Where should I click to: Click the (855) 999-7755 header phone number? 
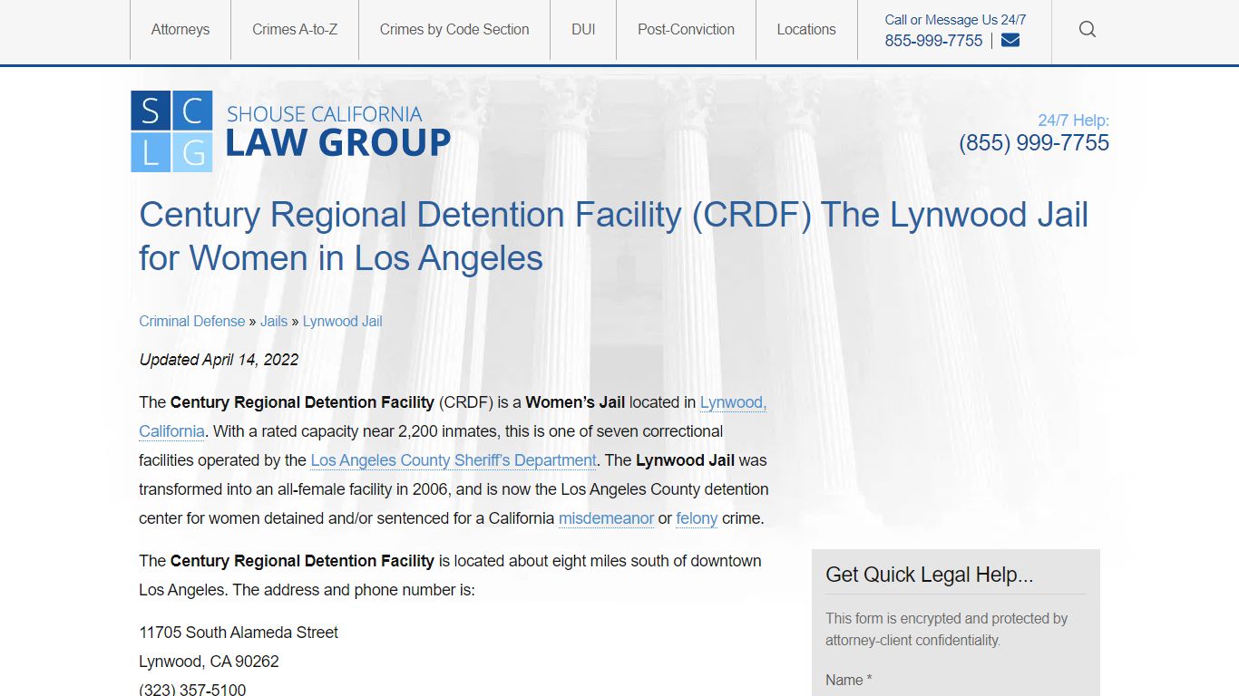pos(1034,143)
